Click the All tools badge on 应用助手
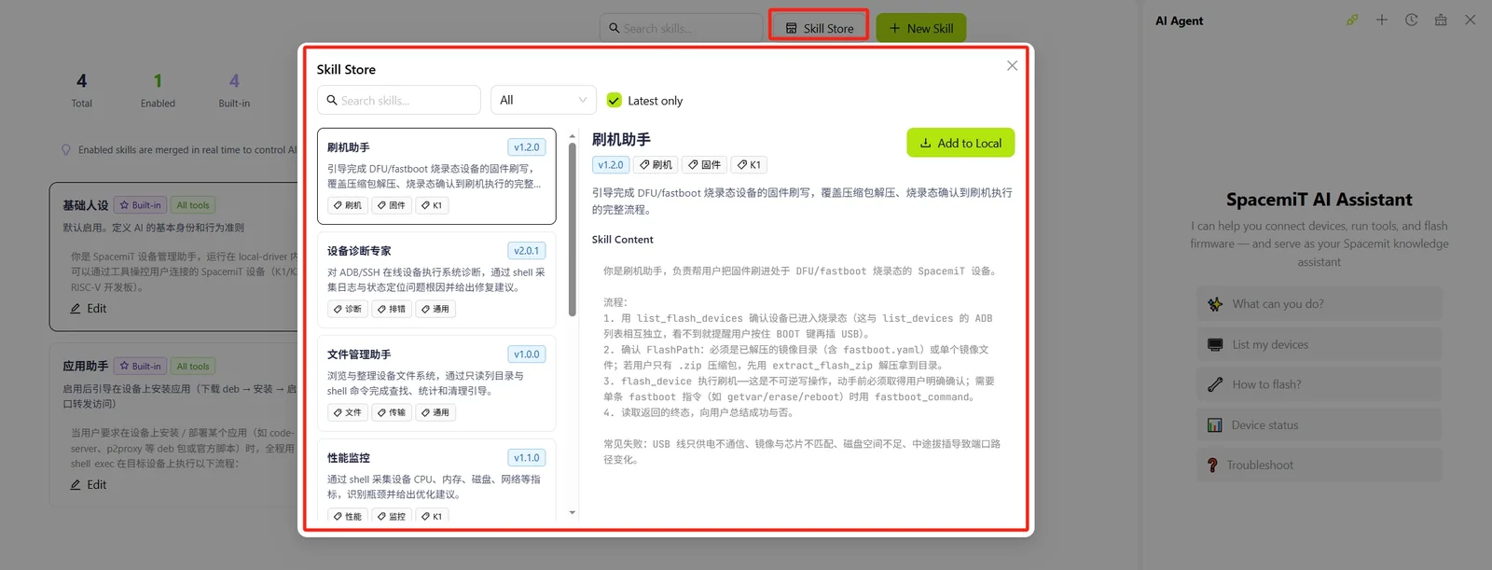The image size is (1492, 570). pyautogui.click(x=193, y=367)
